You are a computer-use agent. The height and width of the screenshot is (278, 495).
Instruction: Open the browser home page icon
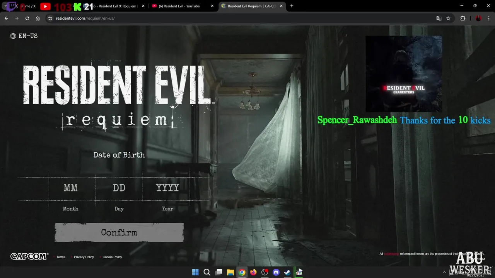pyautogui.click(x=38, y=18)
